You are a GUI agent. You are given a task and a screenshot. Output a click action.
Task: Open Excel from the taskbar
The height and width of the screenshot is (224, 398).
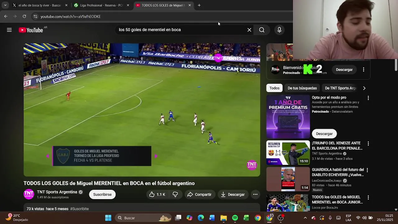pyautogui.click(x=246, y=218)
